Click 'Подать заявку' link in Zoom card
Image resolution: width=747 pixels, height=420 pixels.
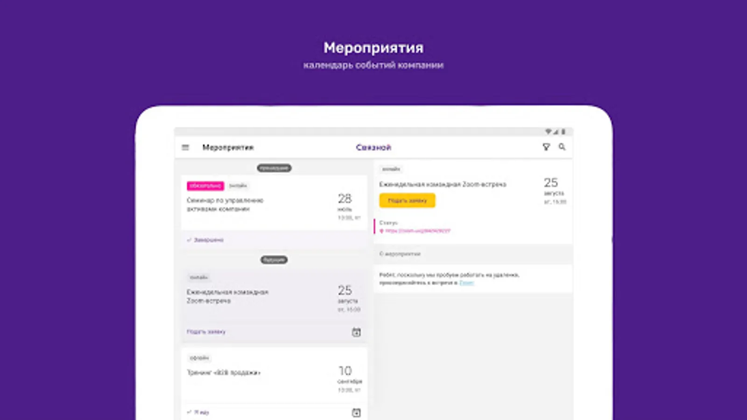coord(206,332)
